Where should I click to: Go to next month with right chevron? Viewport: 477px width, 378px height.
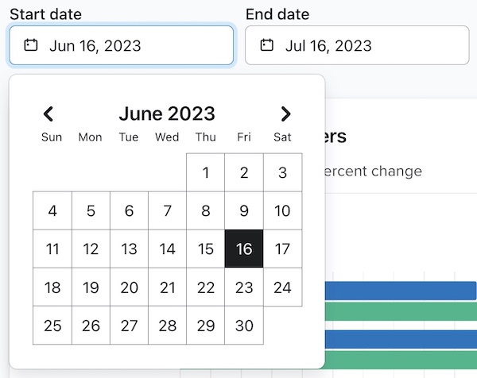point(286,114)
